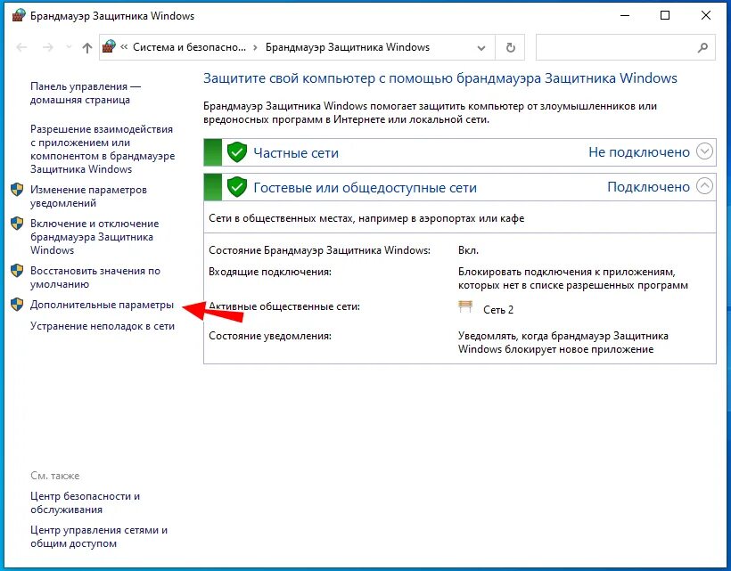
Task: Select the 'Сеть 2' network name
Action: [498, 310]
